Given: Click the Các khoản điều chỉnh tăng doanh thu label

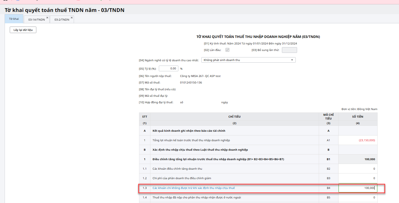Looking at the screenshot, I should [x=177, y=169].
